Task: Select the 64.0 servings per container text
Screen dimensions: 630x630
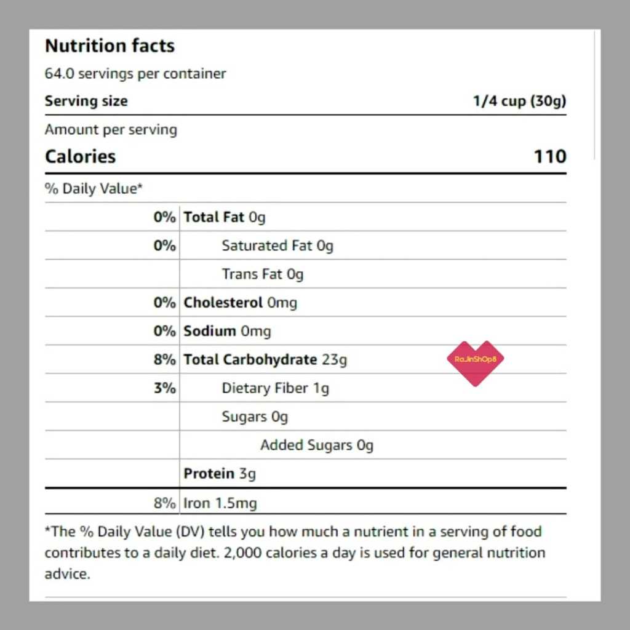Action: [135, 74]
